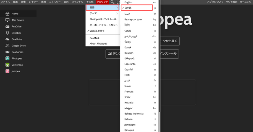Select Deutsch language
Image resolution: width=253 pixels, height=132 pixels.
tap(140, 53)
